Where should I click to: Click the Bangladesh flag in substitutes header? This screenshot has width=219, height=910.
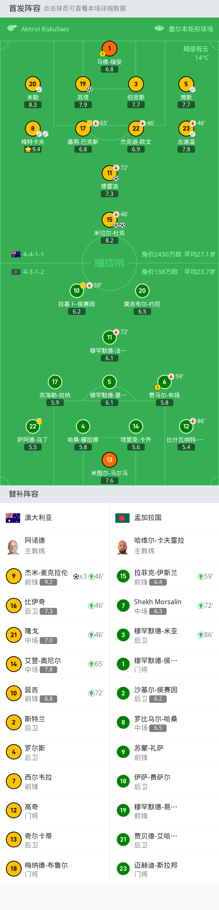[122, 518]
